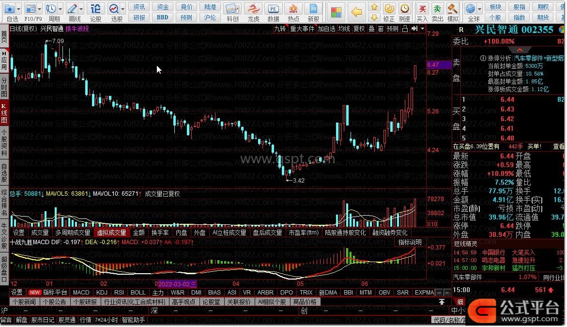567x327 pixels.
Task: Open the 选股 stock screener icon
Action: 114,9
